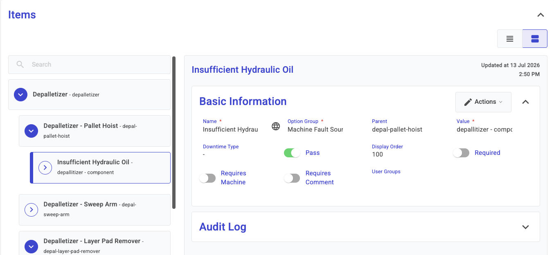The width and height of the screenshot is (554, 255).
Task: Click into the Search input field
Action: pos(89,65)
